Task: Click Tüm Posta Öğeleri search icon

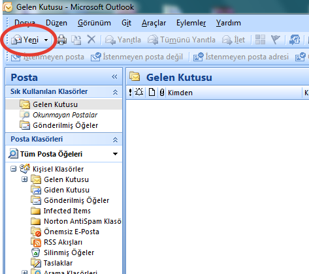Action: click(x=13, y=154)
